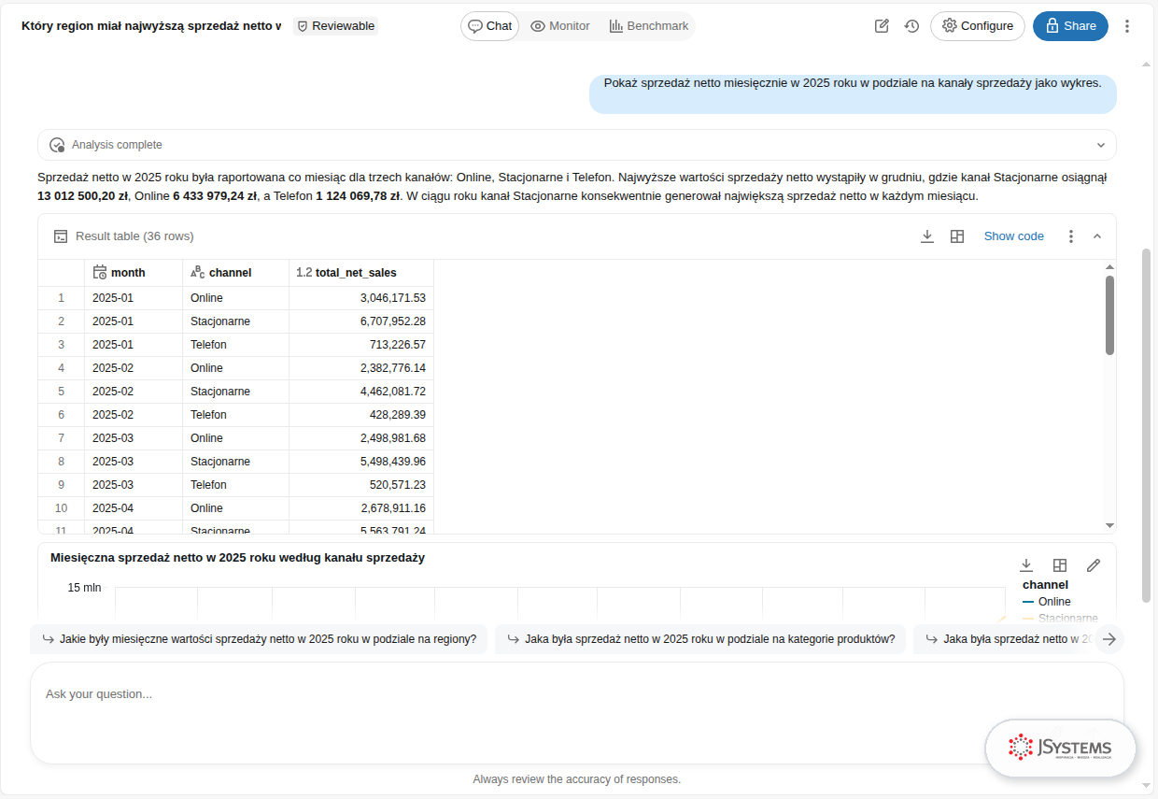Screen dimensions: 1158x799
Task: Click the Analysis complete status icon
Action: pos(57,145)
